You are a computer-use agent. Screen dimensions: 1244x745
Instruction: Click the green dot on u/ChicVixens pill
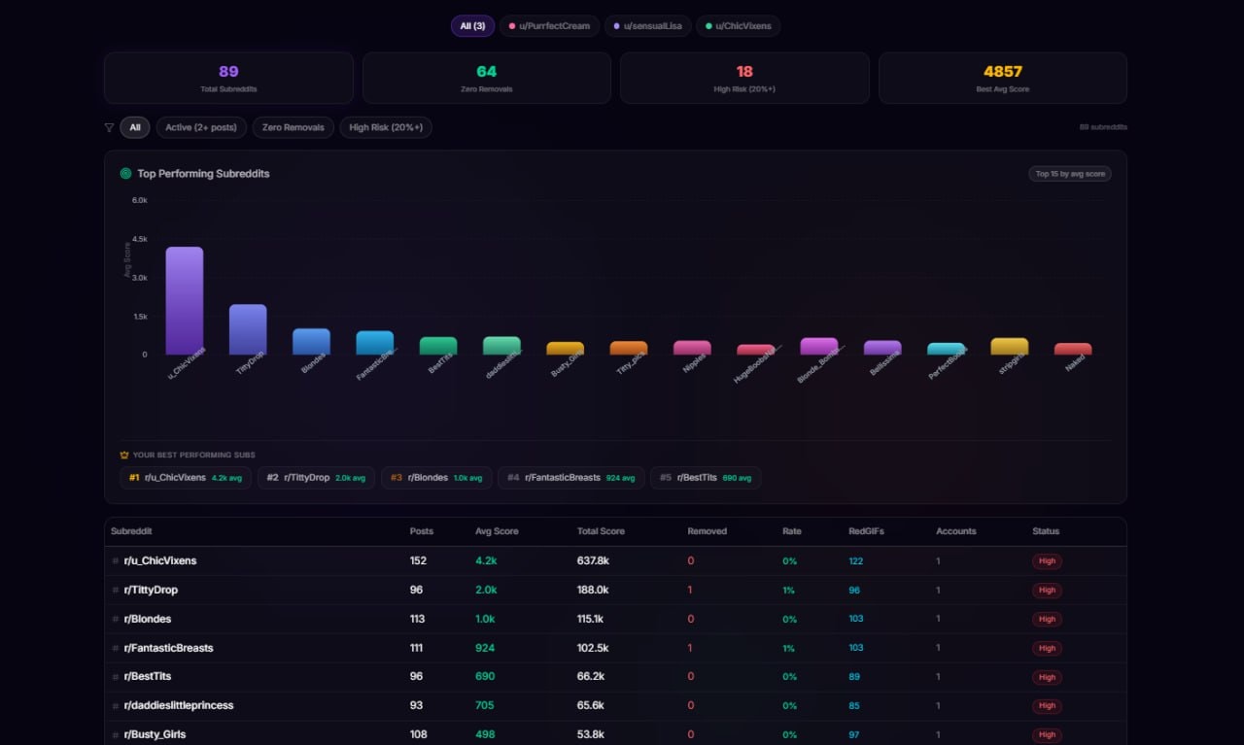(708, 26)
